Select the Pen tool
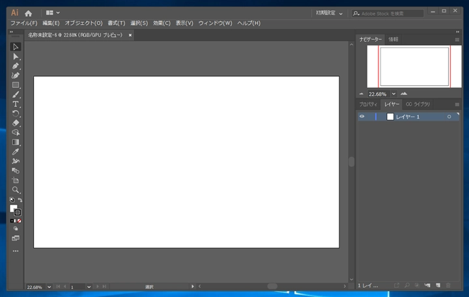Viewport: 469px width, 297px height. pyautogui.click(x=16, y=66)
